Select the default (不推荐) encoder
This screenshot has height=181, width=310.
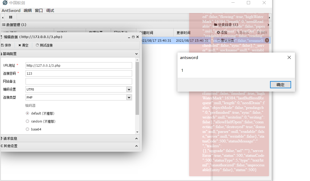[x=27, y=113]
